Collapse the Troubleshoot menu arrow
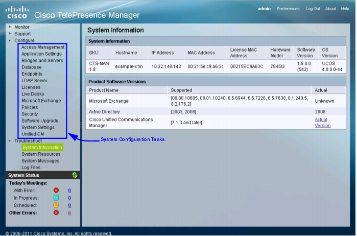The image size is (357, 236). 10,141
